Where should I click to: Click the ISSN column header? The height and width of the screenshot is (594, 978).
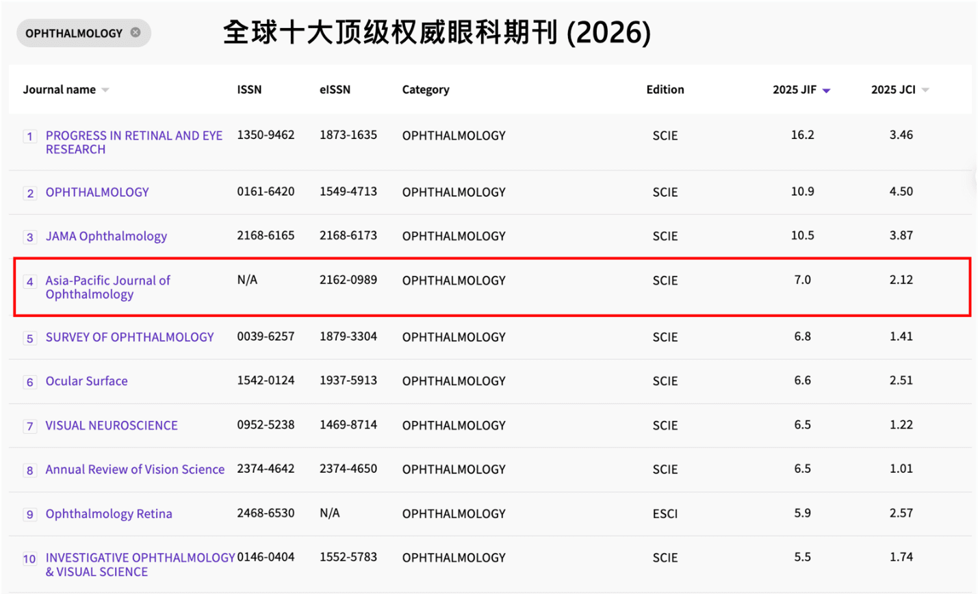249,90
